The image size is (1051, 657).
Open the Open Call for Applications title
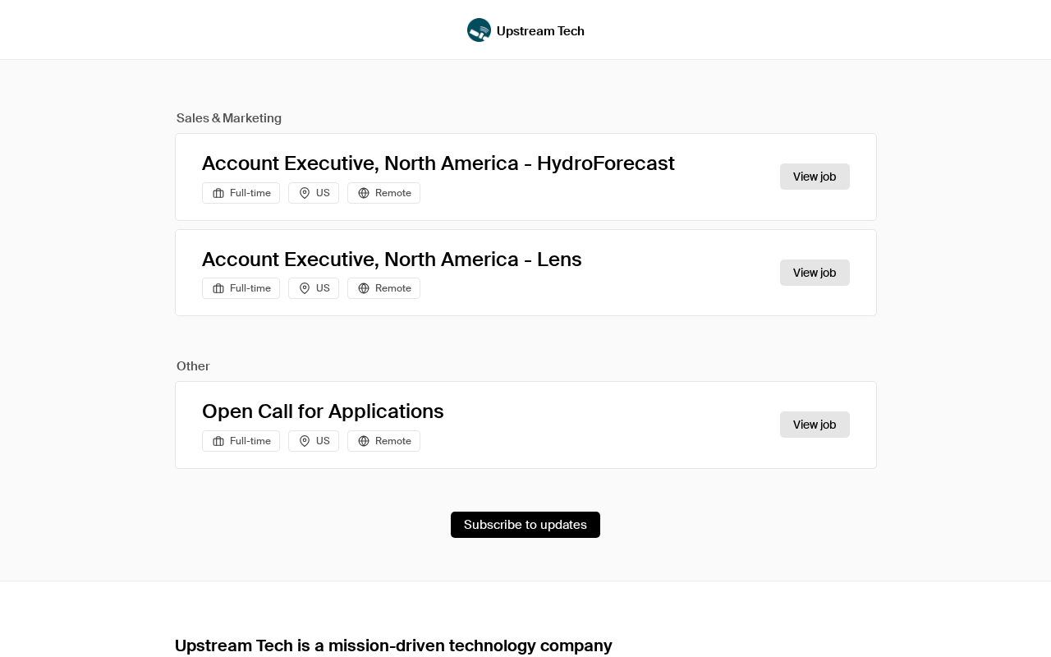click(323, 411)
